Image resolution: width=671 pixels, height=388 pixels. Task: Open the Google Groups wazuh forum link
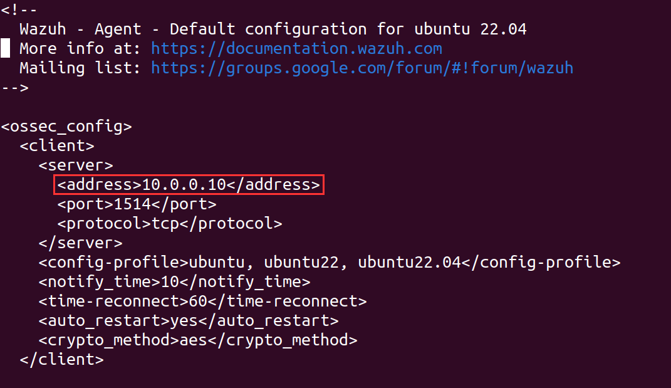tap(362, 68)
